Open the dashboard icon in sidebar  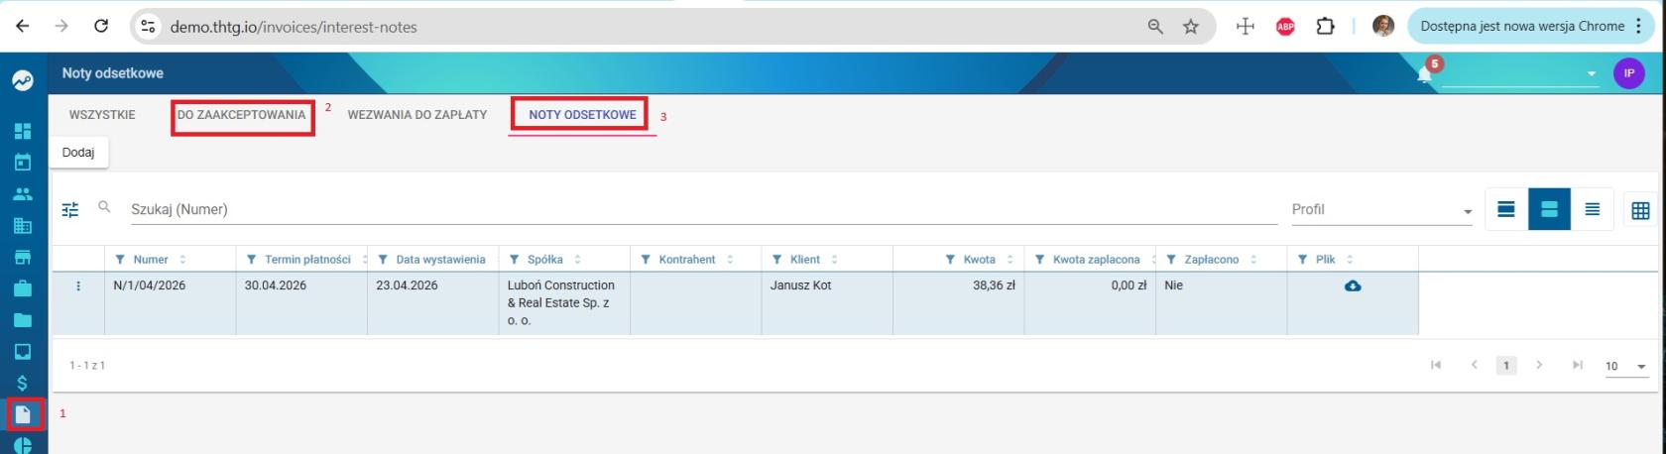[23, 131]
